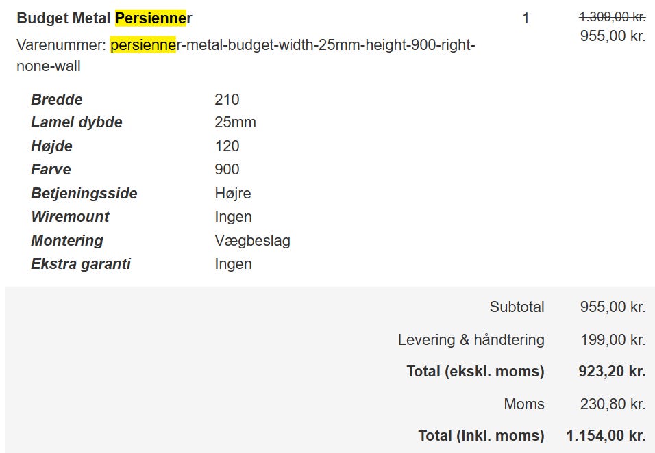Select the Lamel dybde label
655x453 pixels.
pyautogui.click(x=77, y=123)
